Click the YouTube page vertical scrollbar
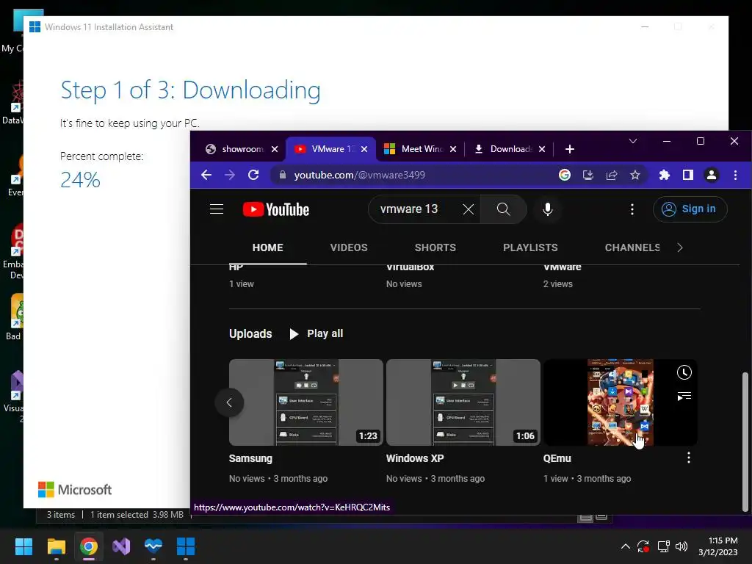Viewport: 752px width, 564px height. click(745, 441)
